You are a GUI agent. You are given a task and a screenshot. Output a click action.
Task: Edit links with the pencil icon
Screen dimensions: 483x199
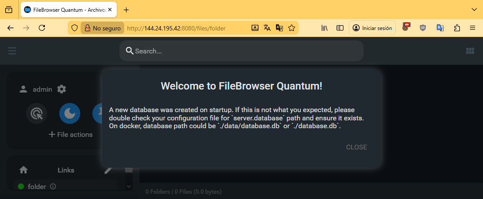coord(109,170)
